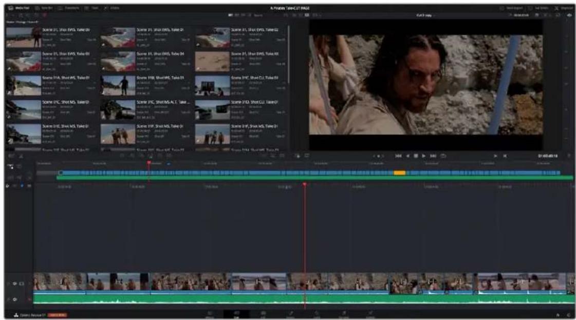
Task: Mute the audio track in lower timeline header
Action: tap(15, 299)
